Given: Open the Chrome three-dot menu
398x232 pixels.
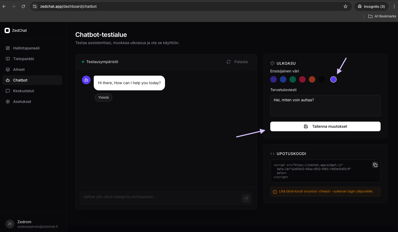Looking at the screenshot, I should 394,6.
